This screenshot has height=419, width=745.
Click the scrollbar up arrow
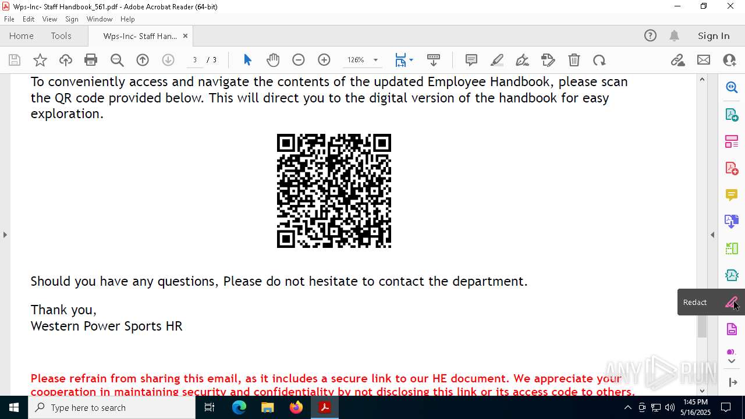[x=702, y=79]
